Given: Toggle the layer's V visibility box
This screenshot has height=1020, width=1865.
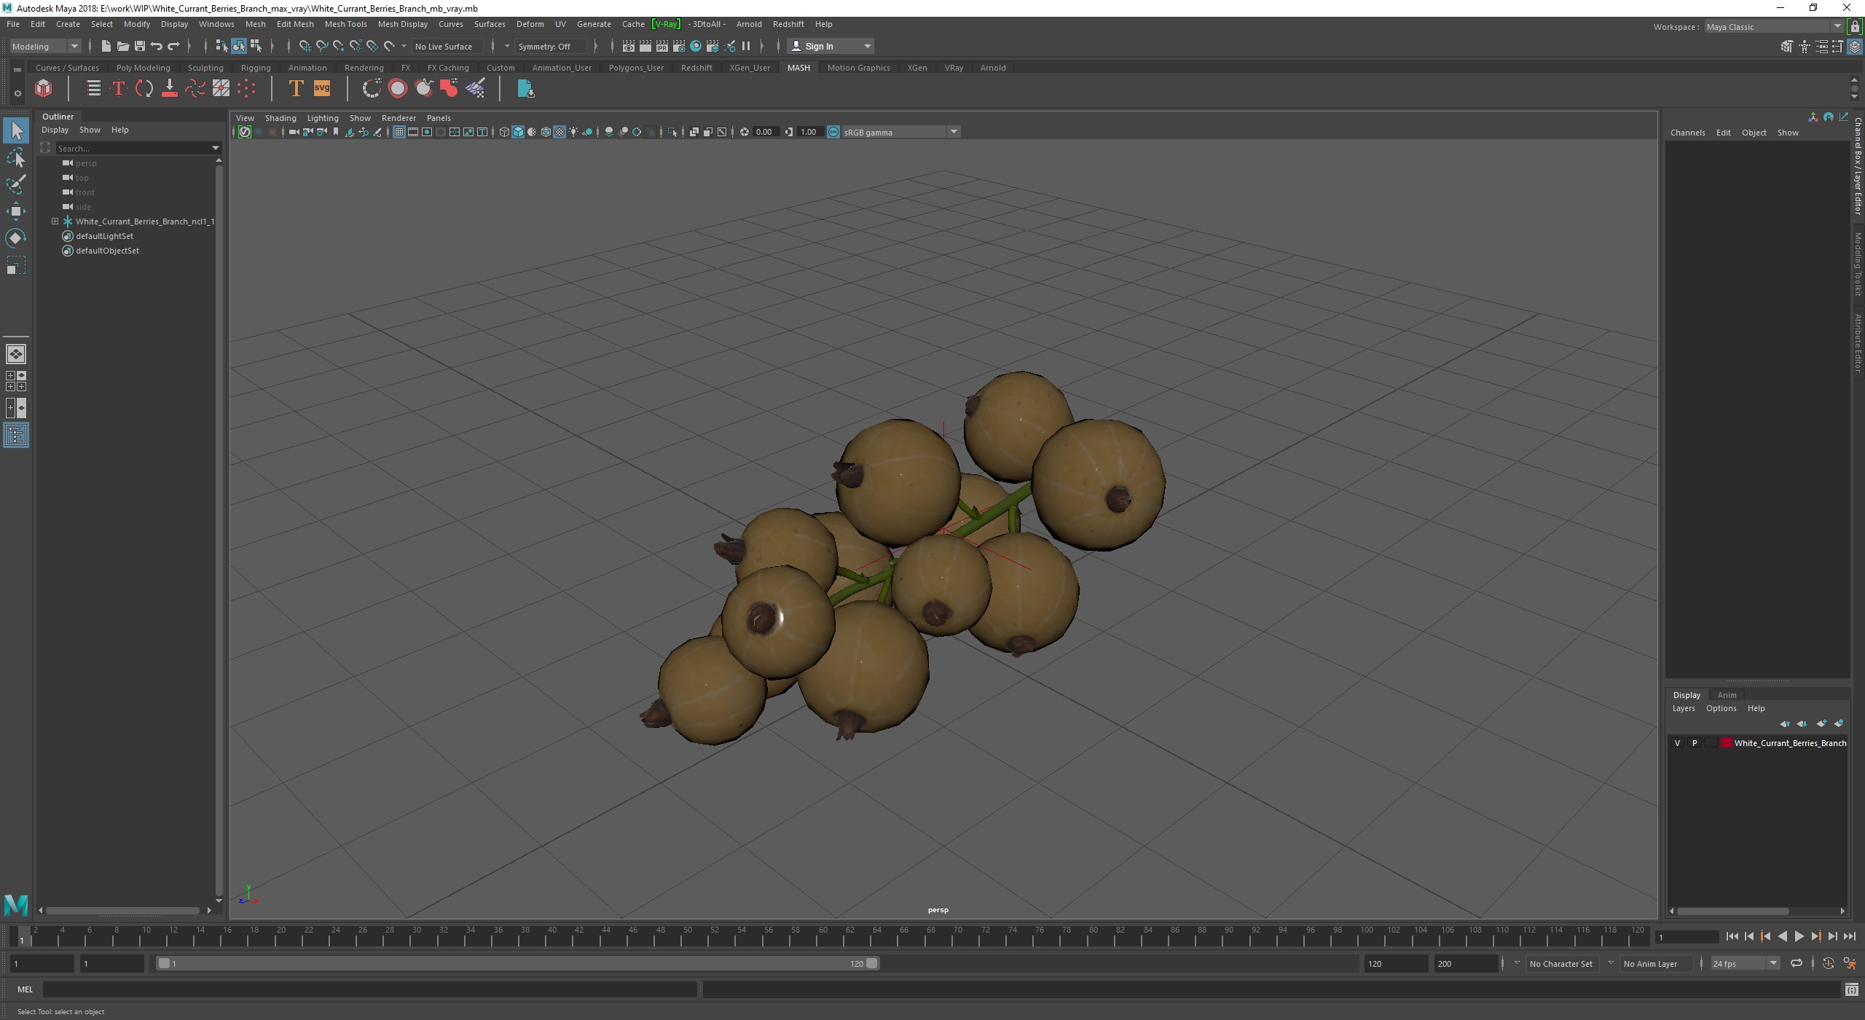Looking at the screenshot, I should coord(1678,743).
